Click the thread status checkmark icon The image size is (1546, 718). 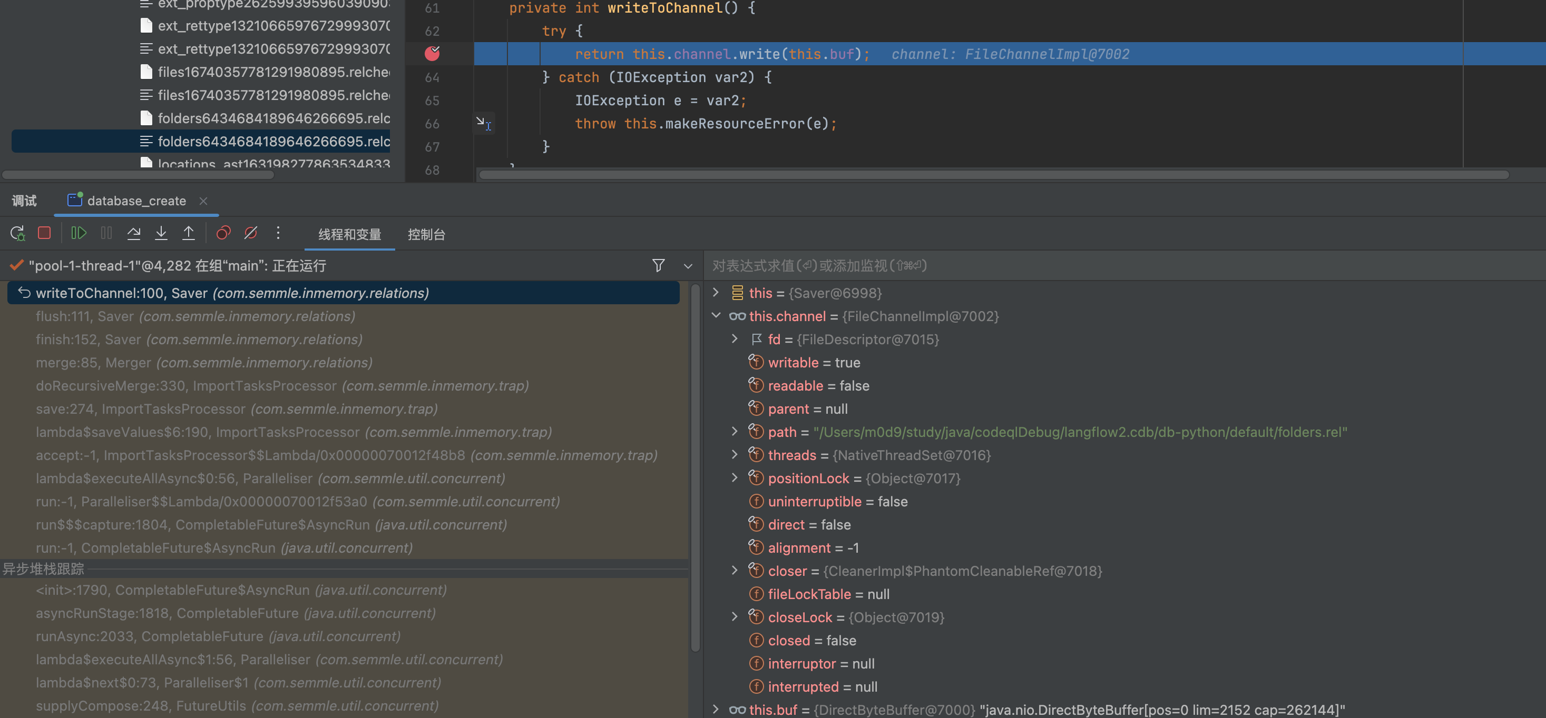(x=16, y=265)
